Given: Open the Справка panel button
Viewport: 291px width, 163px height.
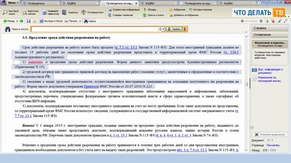Looking at the screenshot, I should 270,28.
